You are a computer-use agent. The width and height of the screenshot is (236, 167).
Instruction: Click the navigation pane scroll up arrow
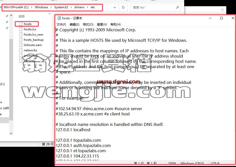tap(11, 15)
